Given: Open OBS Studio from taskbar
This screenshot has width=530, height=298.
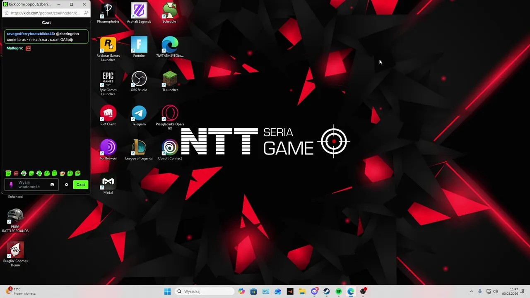Looking at the screenshot, I should [x=363, y=291].
